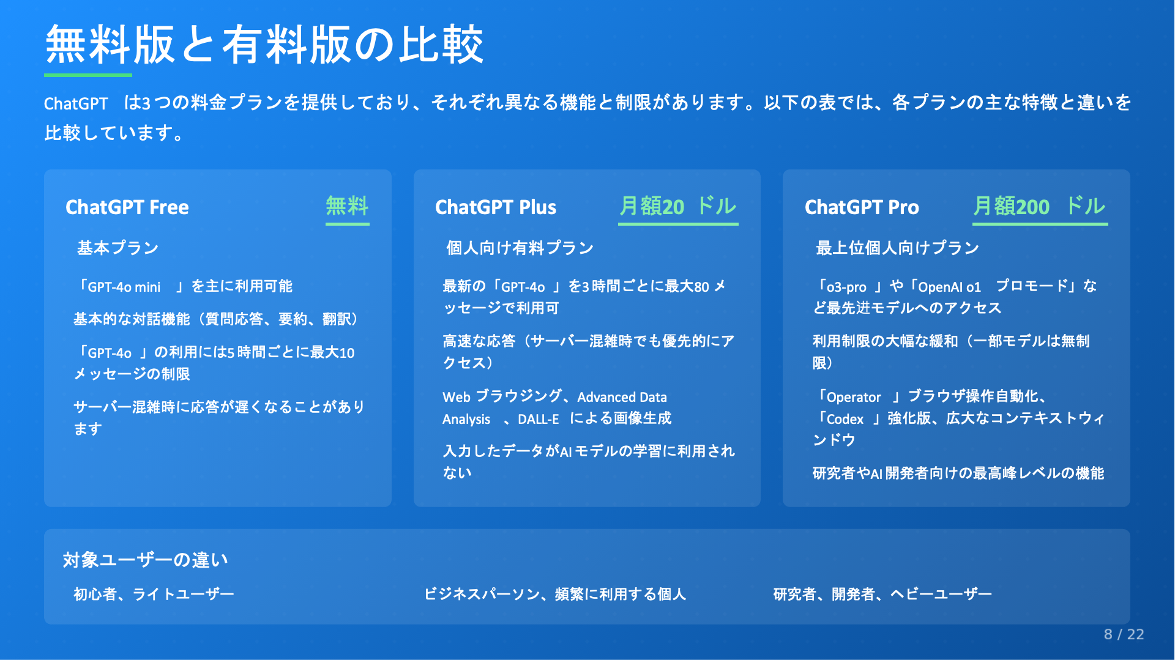Click the 月額200ドル price label
The height and width of the screenshot is (660, 1175).
[x=1040, y=206]
